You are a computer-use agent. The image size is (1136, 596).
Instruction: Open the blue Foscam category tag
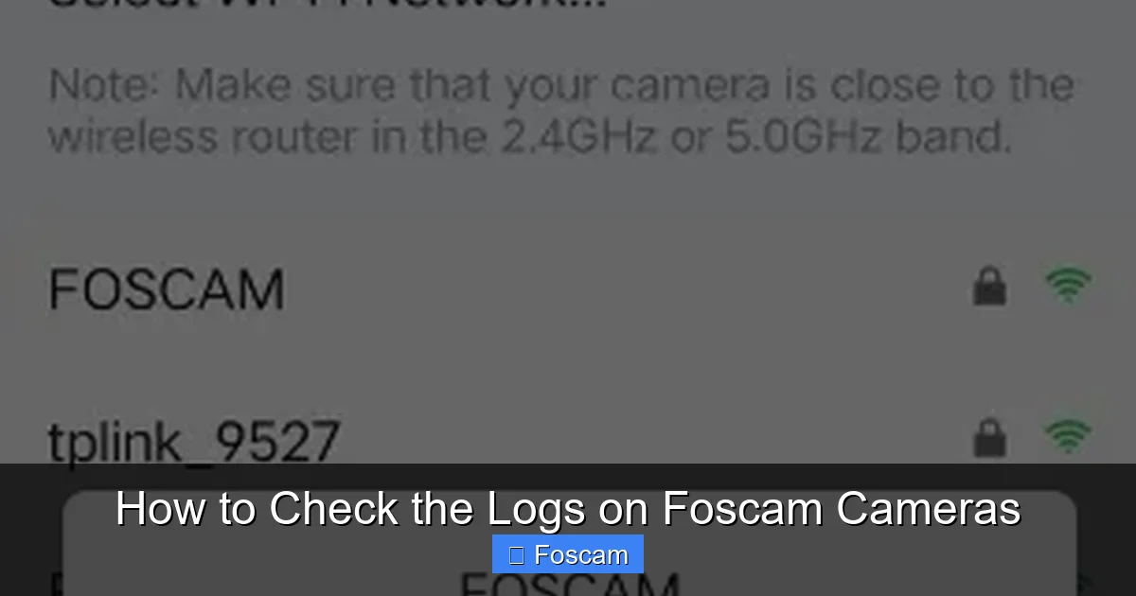click(x=567, y=554)
